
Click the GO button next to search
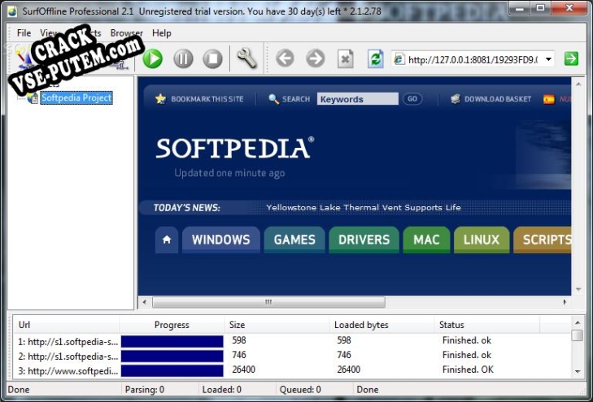[412, 99]
